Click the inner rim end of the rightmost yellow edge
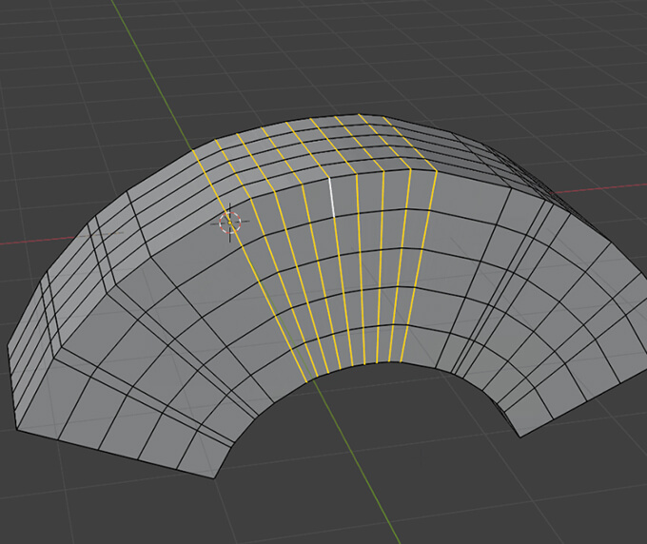647x544 pixels. point(402,362)
